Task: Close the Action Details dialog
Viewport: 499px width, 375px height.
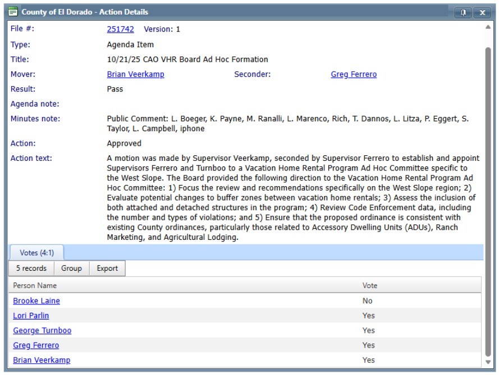Action: 482,12
